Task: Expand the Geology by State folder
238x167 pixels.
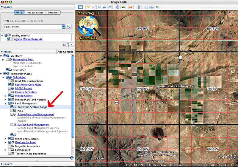Action: 5,142
